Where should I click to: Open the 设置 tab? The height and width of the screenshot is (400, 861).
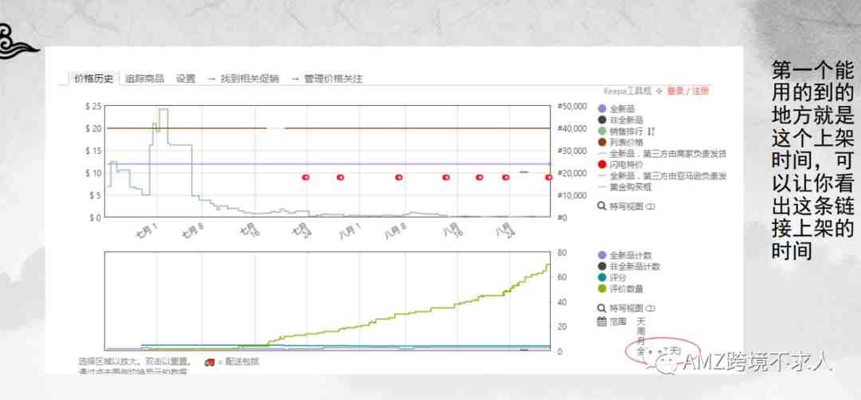click(x=186, y=78)
